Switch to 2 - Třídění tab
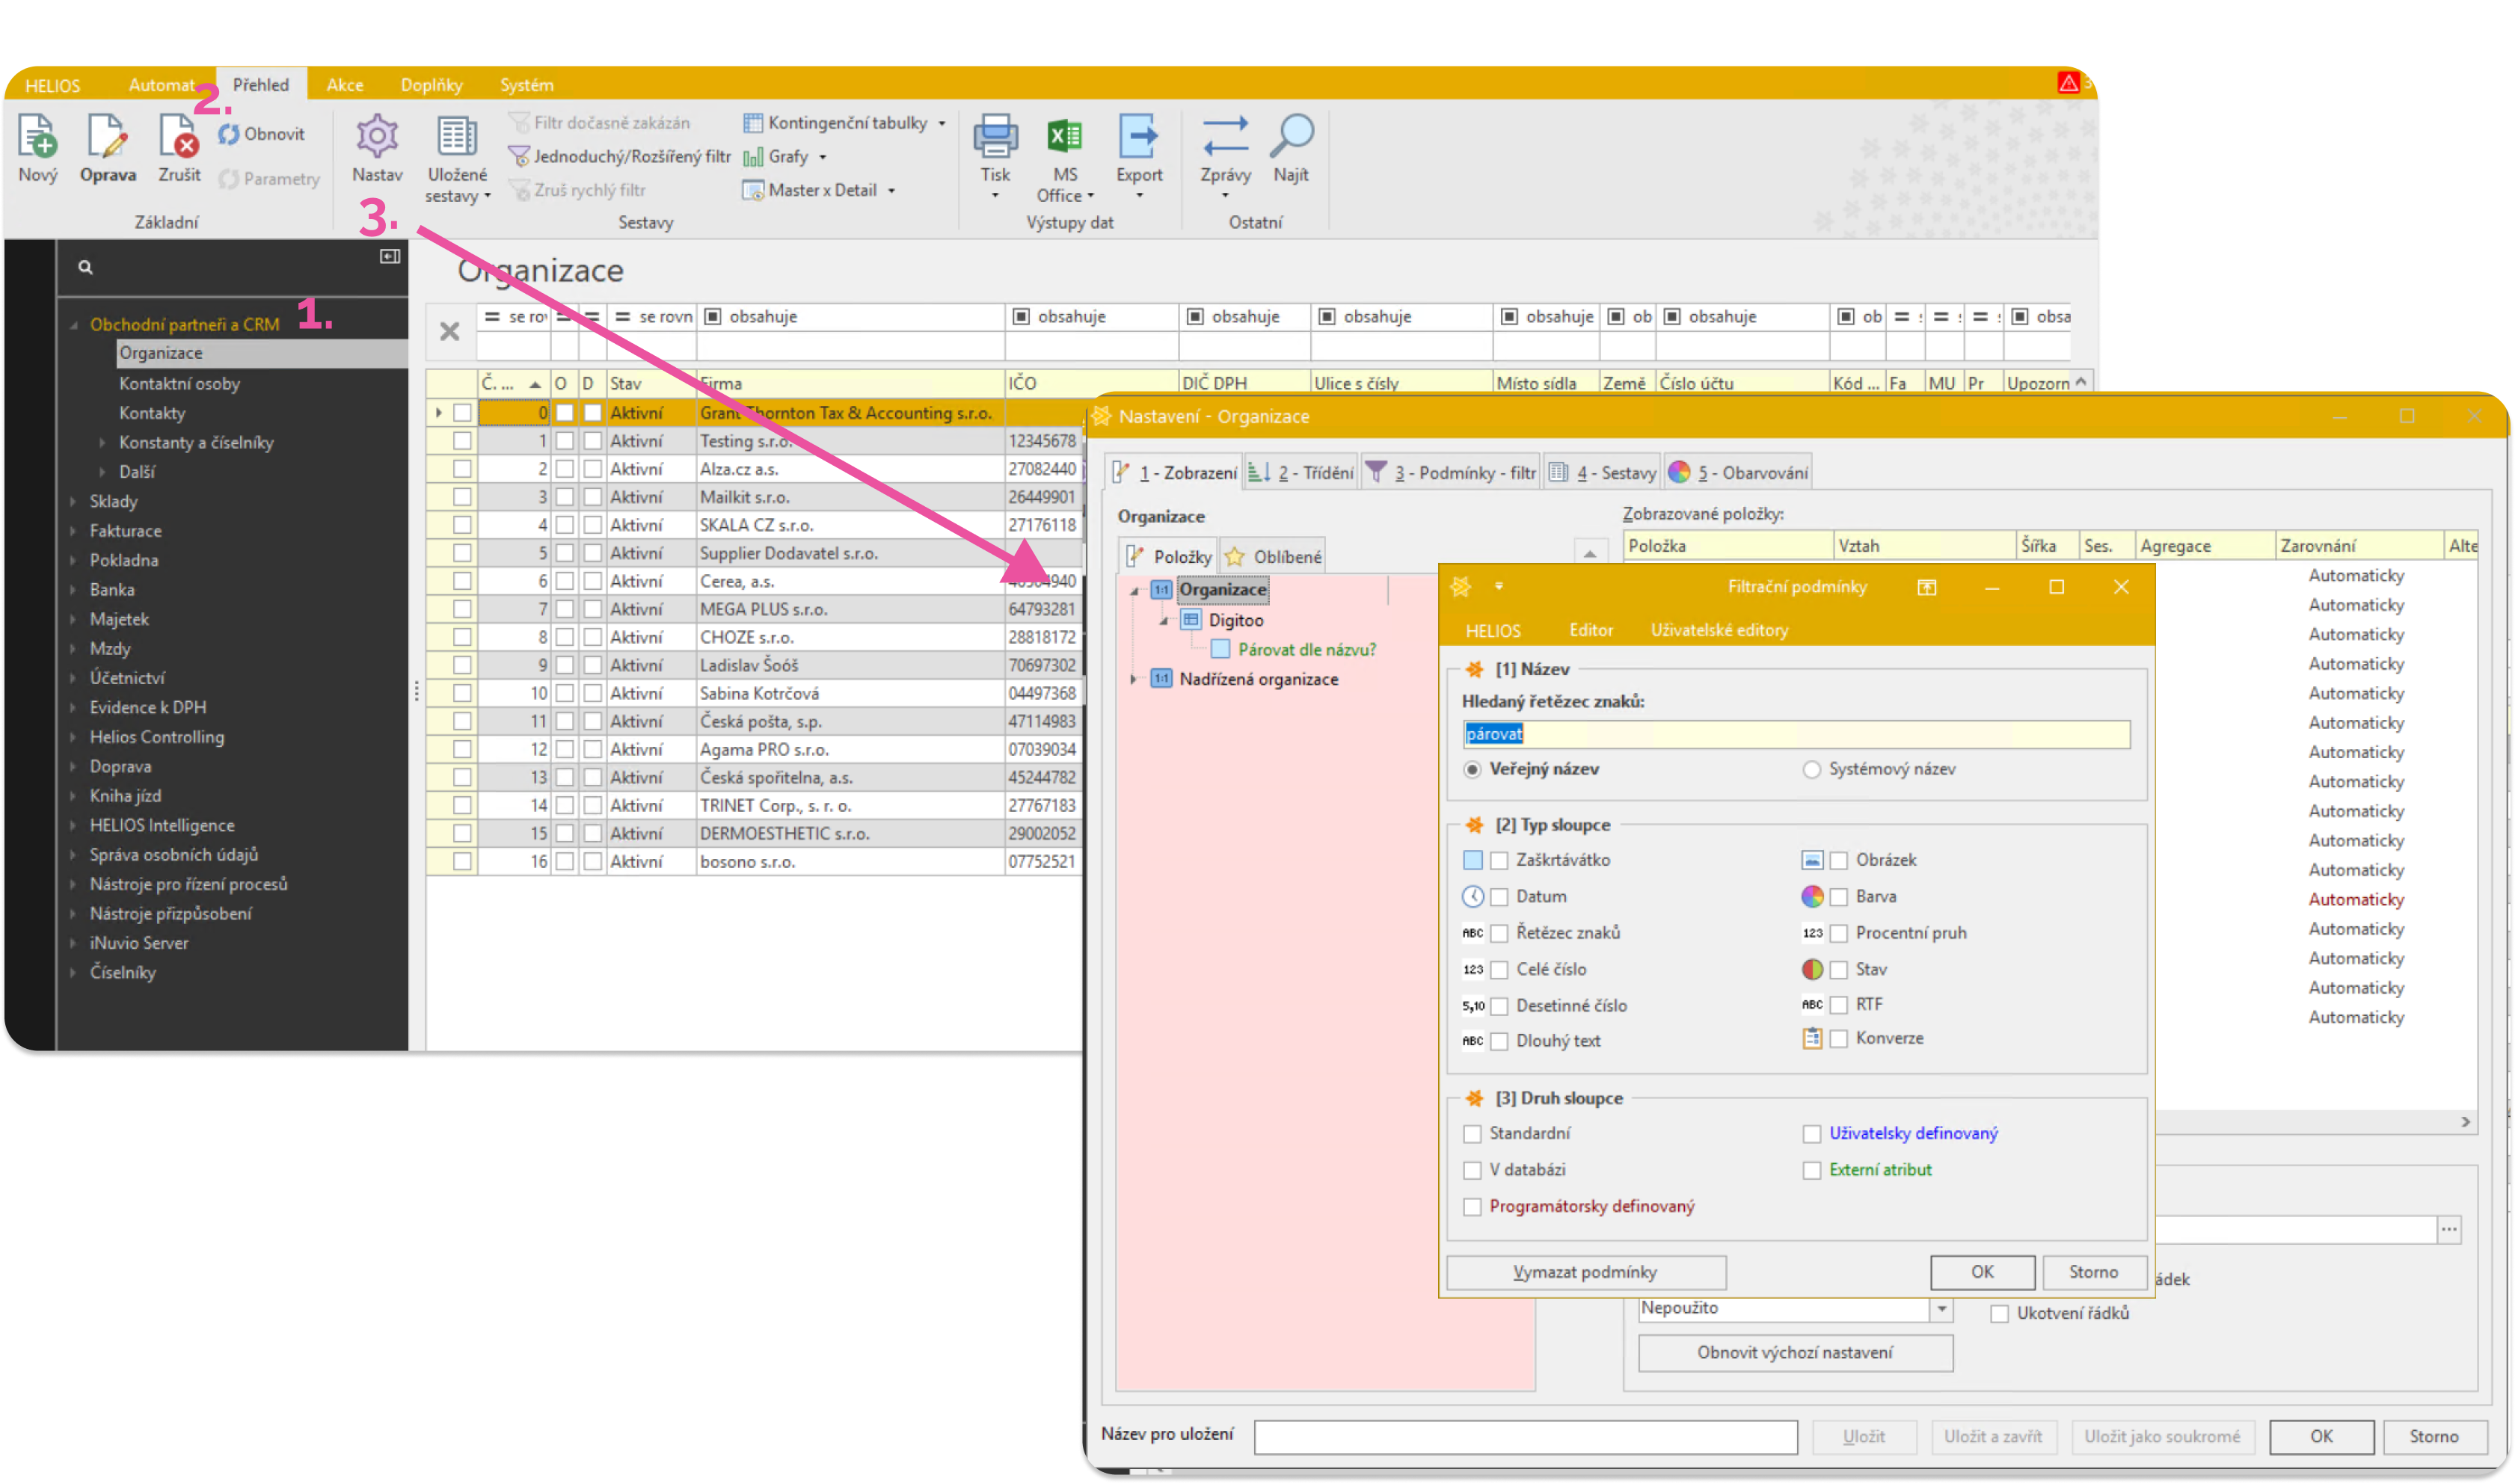This screenshot has height=1484, width=2515. coord(1300,472)
